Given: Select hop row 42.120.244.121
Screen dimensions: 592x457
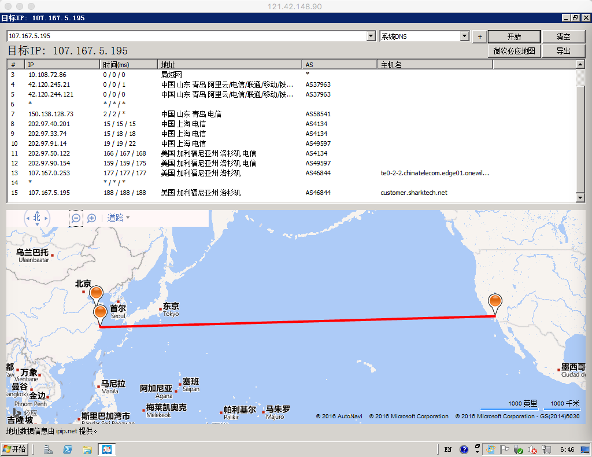Looking at the screenshot, I should [291, 94].
